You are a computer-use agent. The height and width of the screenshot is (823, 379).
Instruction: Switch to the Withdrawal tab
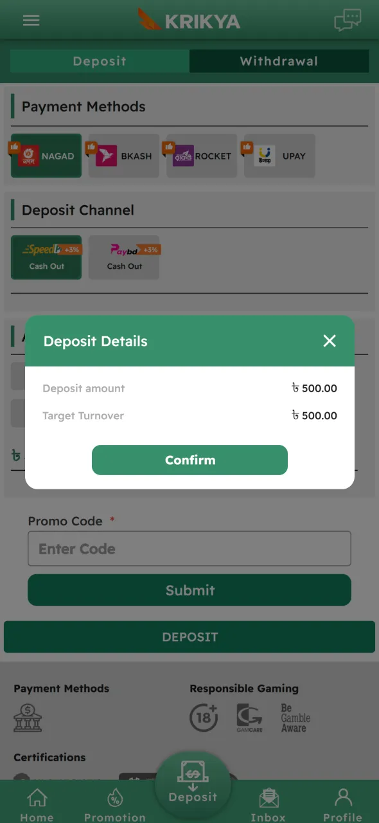[x=279, y=61]
